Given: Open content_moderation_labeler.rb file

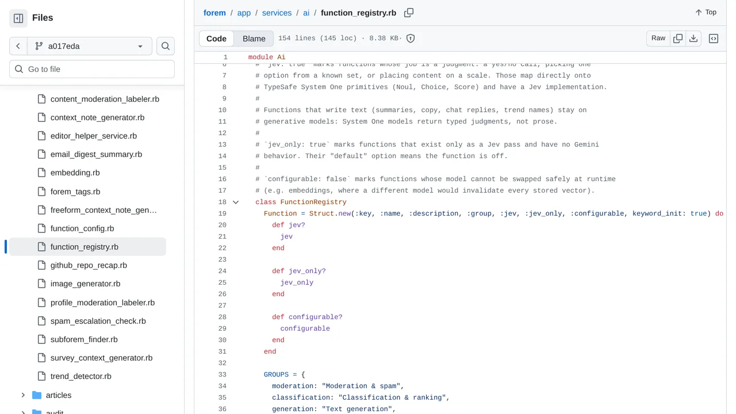Looking at the screenshot, I should coord(105,99).
